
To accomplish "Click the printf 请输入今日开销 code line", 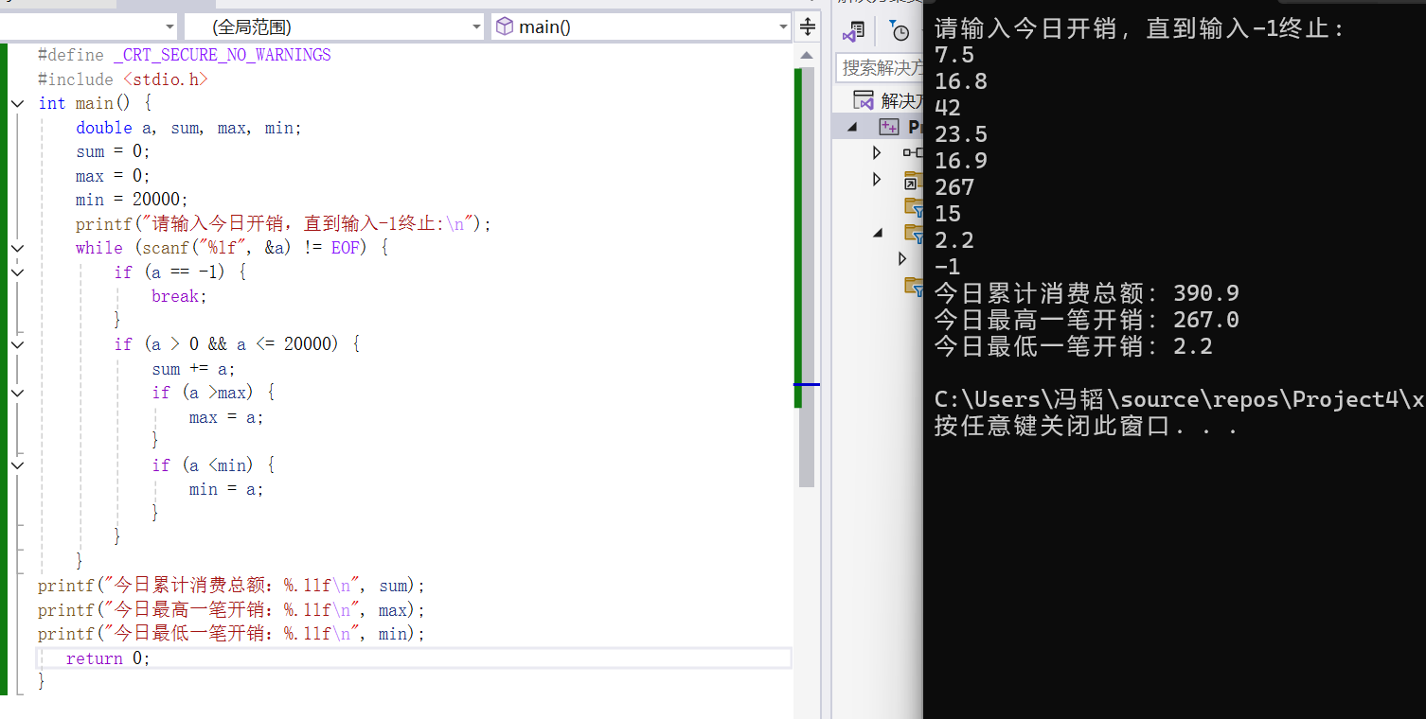I will pyautogui.click(x=284, y=224).
